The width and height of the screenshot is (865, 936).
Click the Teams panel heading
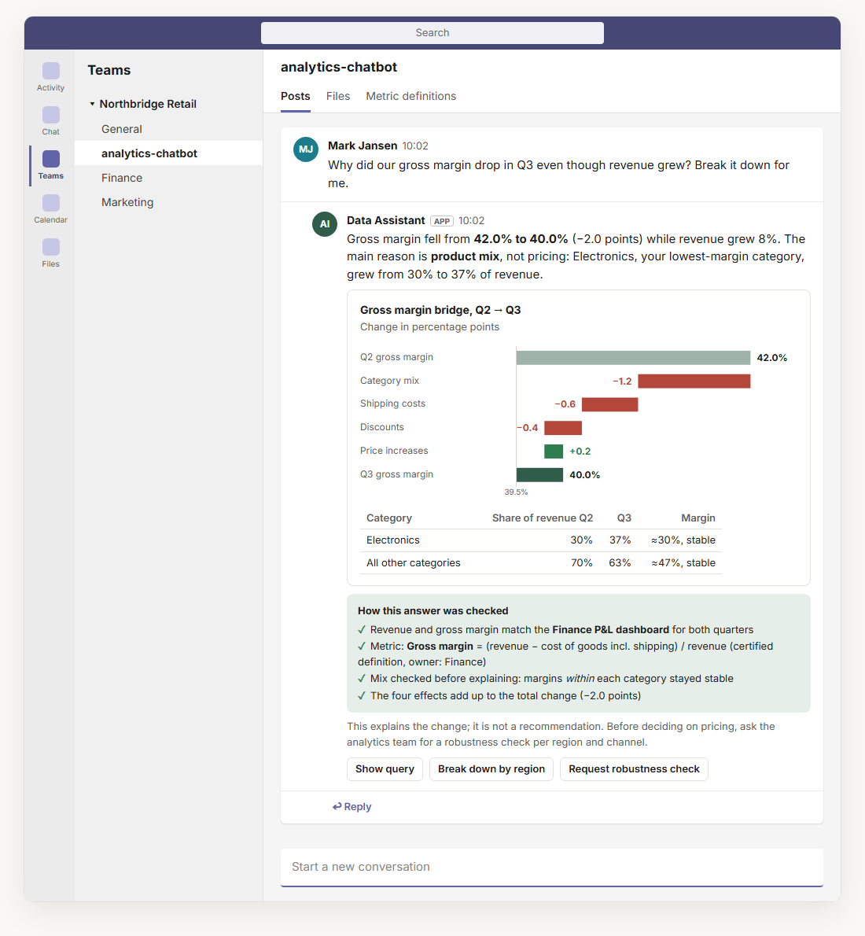(109, 70)
